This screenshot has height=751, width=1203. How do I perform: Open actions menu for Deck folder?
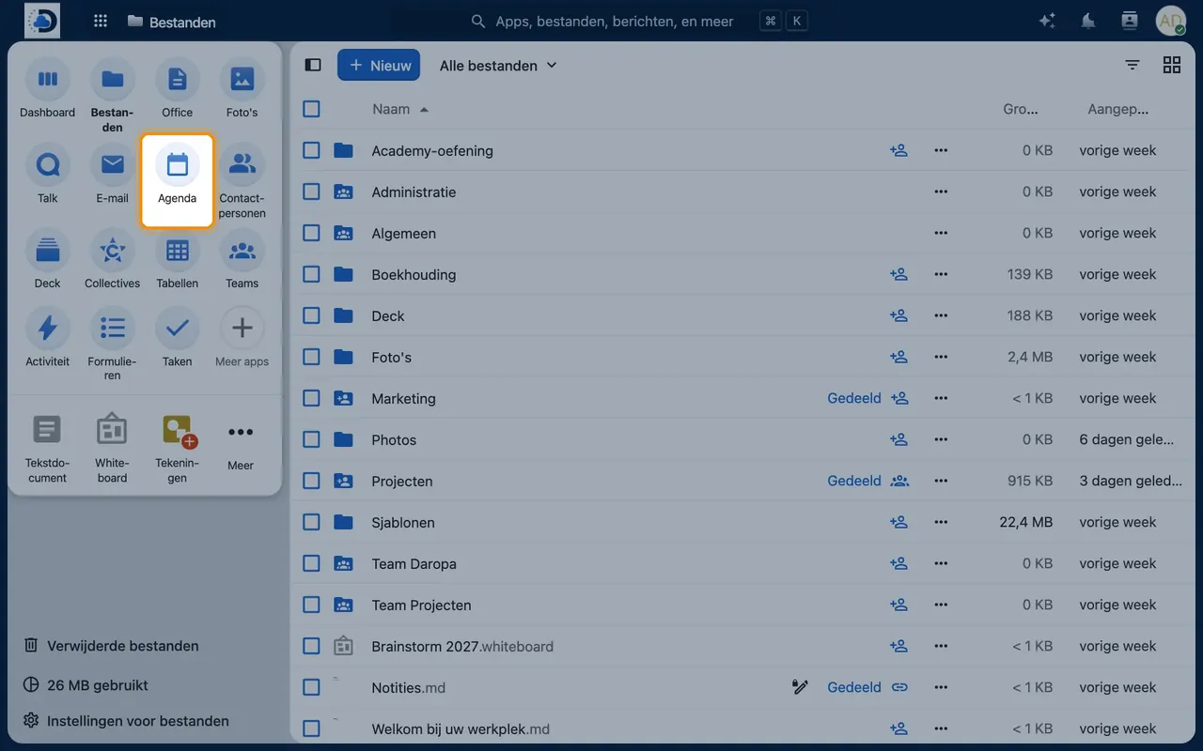tap(941, 315)
